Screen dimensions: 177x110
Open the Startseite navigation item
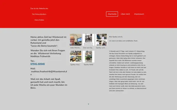(112, 14)
